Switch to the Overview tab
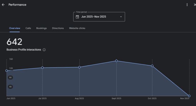Viewport: 196px width, 106px height. (15, 28)
